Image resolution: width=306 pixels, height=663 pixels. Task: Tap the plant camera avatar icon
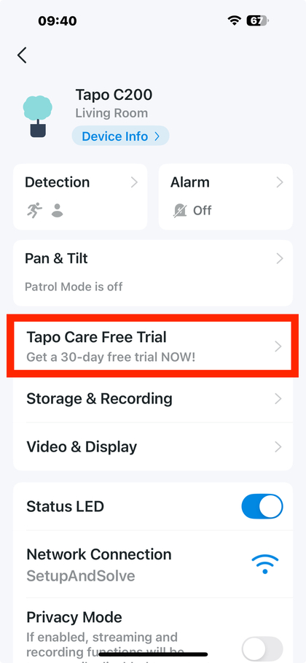[x=38, y=116]
